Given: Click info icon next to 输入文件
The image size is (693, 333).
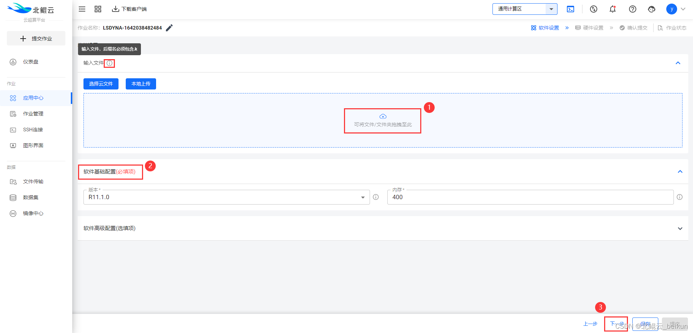Looking at the screenshot, I should point(109,63).
